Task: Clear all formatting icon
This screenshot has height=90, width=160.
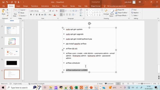Action: coord(57,11)
